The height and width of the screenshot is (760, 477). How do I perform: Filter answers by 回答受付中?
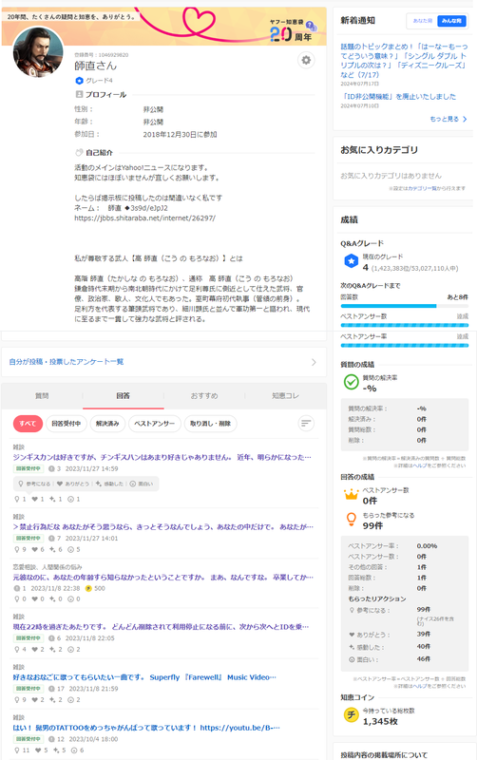tap(67, 423)
